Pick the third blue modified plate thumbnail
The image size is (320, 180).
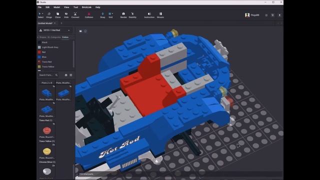pos(46,110)
